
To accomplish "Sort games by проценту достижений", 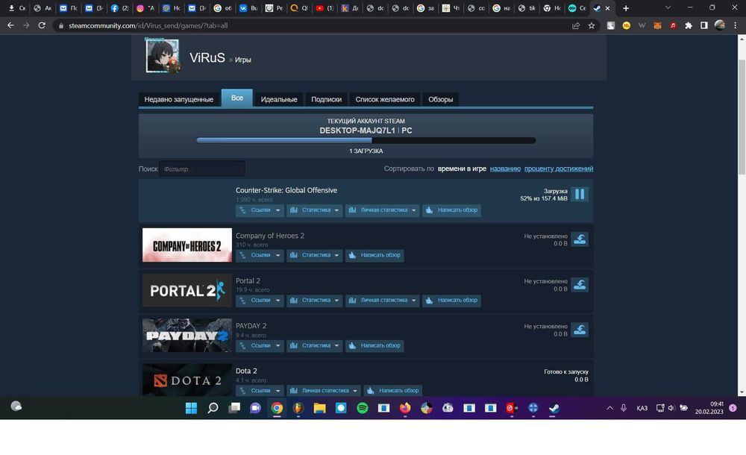I will 559,169.
